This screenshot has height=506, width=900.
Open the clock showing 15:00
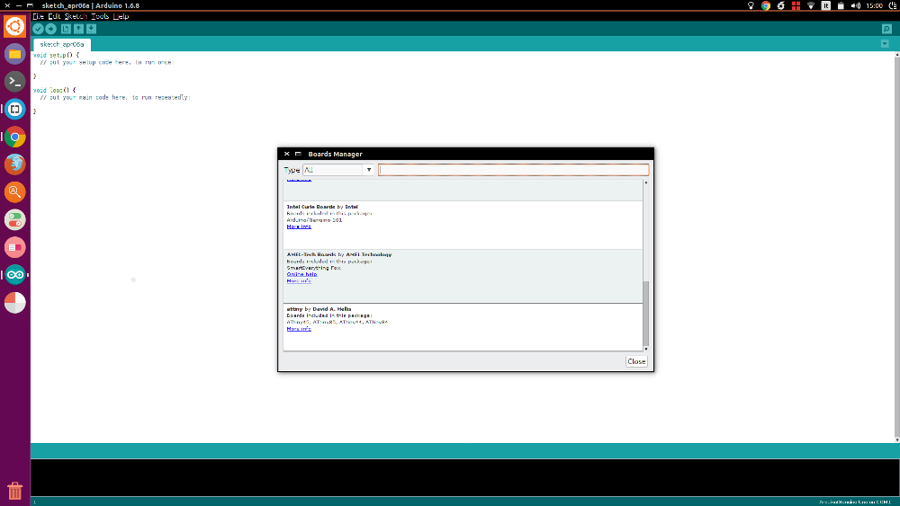(x=874, y=5)
